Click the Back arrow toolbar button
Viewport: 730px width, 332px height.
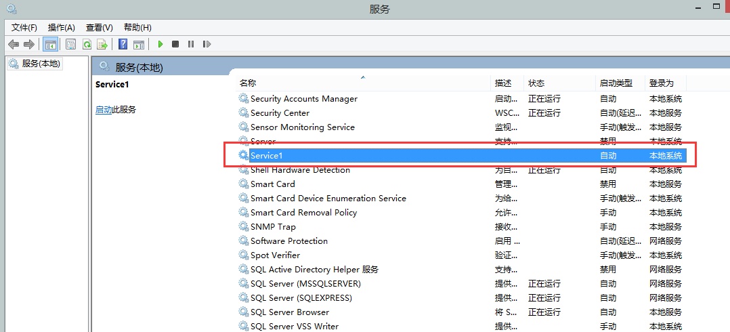[13, 44]
